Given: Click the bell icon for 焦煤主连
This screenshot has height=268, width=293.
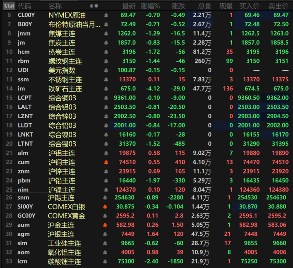Looking at the screenshot, I should [106, 33].
